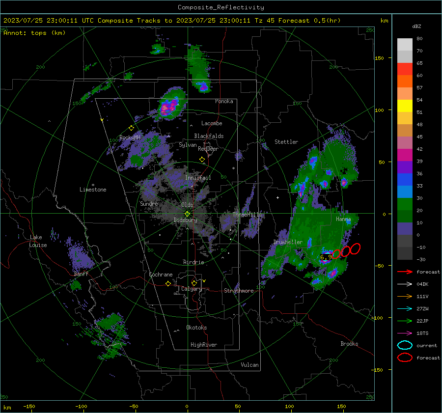Click the Didsbury label
Screen dimensions: 442x413
(185, 220)
